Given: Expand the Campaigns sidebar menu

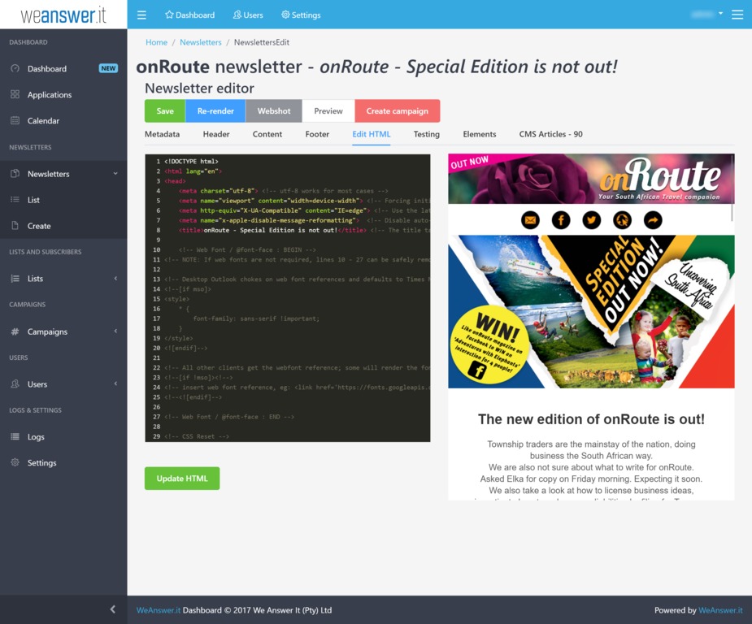Looking at the screenshot, I should click(63, 331).
